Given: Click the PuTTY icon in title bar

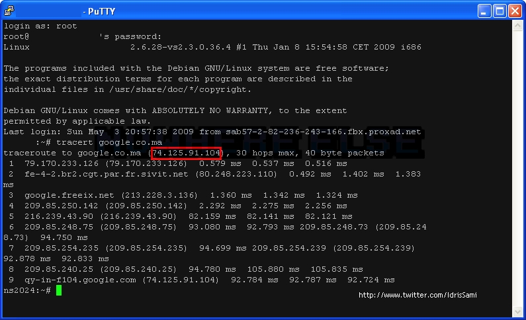Looking at the screenshot, I should [x=9, y=11].
